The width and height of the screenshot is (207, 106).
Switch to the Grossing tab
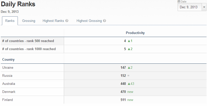29,21
